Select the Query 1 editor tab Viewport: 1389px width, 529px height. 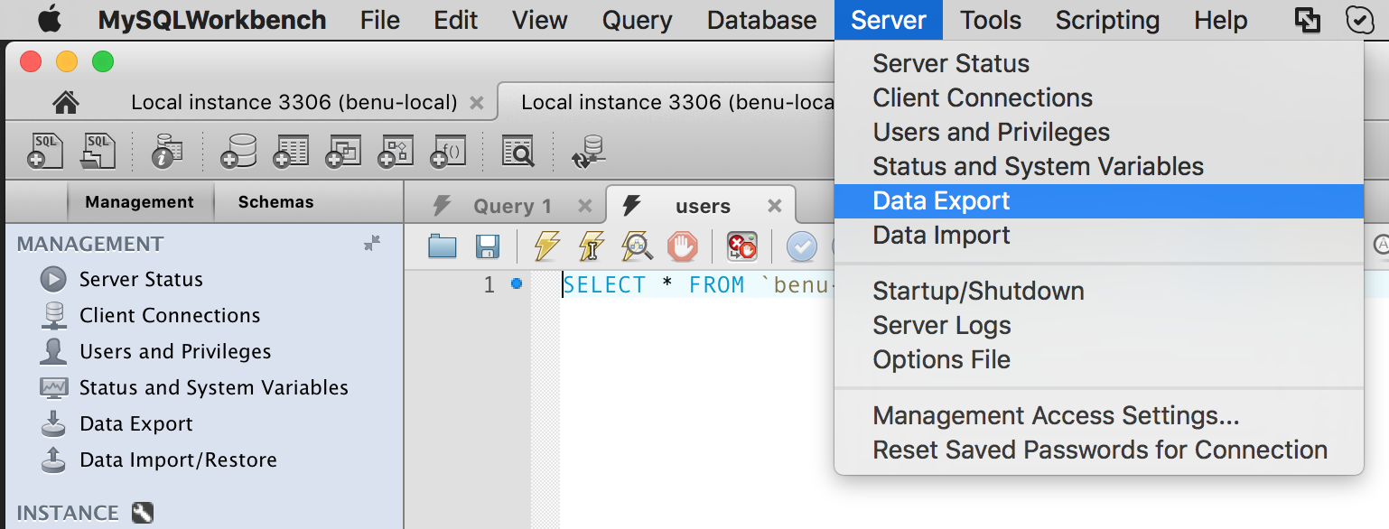click(512, 206)
